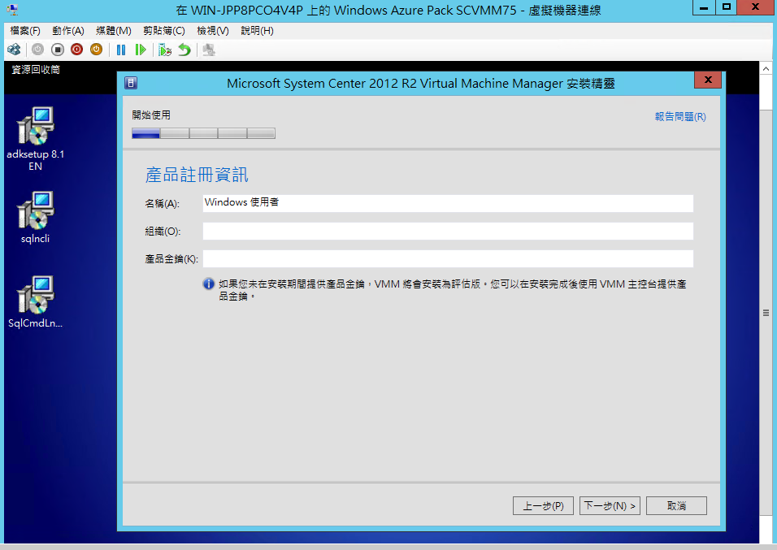
Task: Click the green Reset/Resume toolbar icon
Action: pos(141,50)
